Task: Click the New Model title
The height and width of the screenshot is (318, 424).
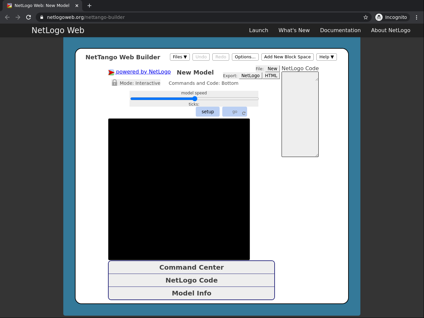Action: 195,73
